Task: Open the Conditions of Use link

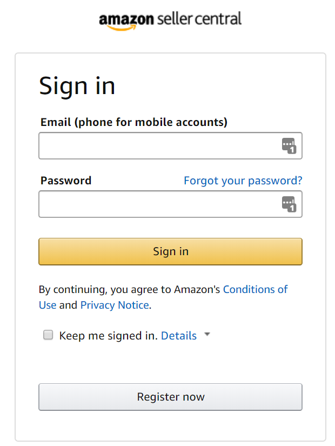Action: click(255, 289)
